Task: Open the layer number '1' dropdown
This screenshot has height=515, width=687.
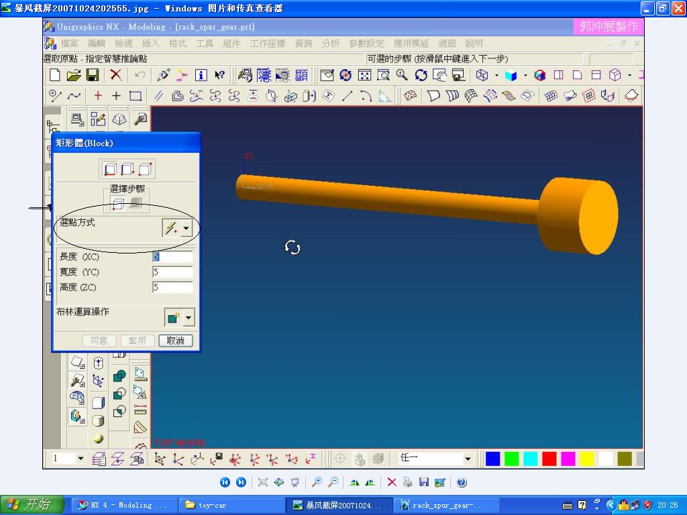Action: (81, 459)
